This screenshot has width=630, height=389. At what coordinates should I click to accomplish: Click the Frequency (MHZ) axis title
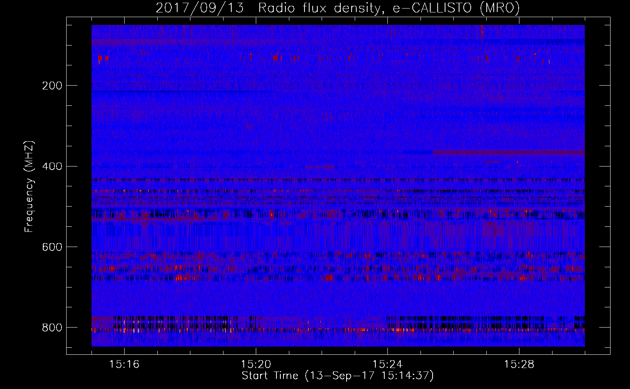click(x=30, y=187)
